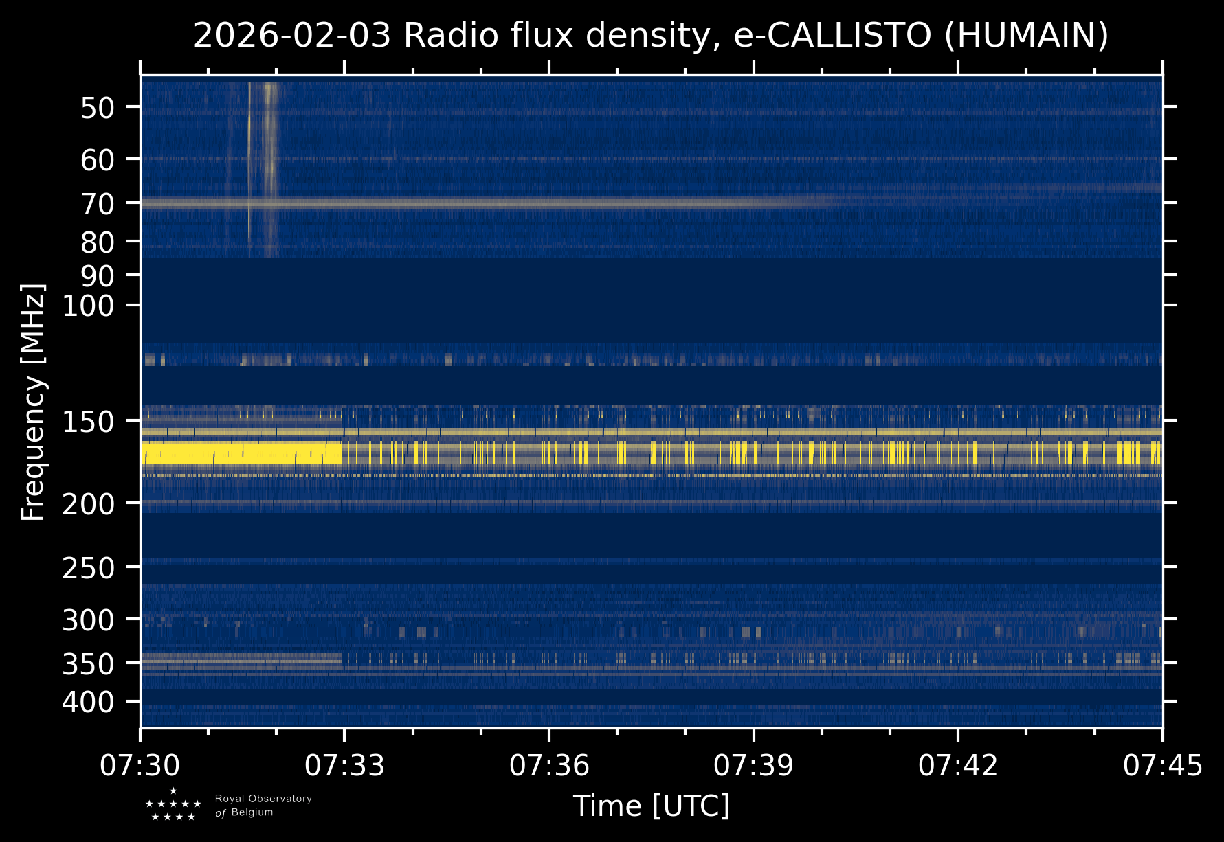Click the Time [UTC] axis label
Viewport: 1224px width, 842px height.
[x=651, y=806]
